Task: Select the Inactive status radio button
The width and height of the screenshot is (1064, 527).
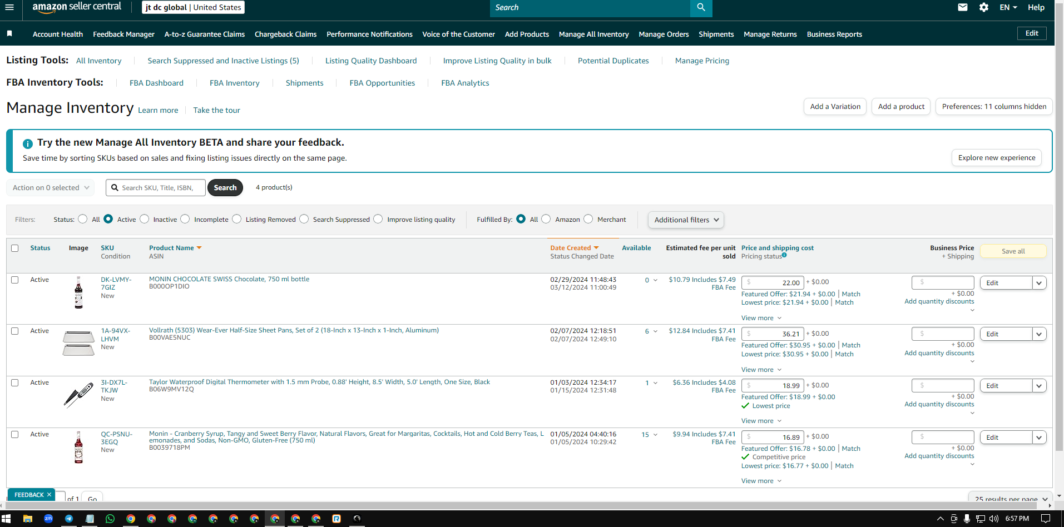Action: [145, 219]
